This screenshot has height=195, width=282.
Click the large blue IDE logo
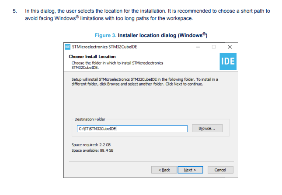point(228,61)
